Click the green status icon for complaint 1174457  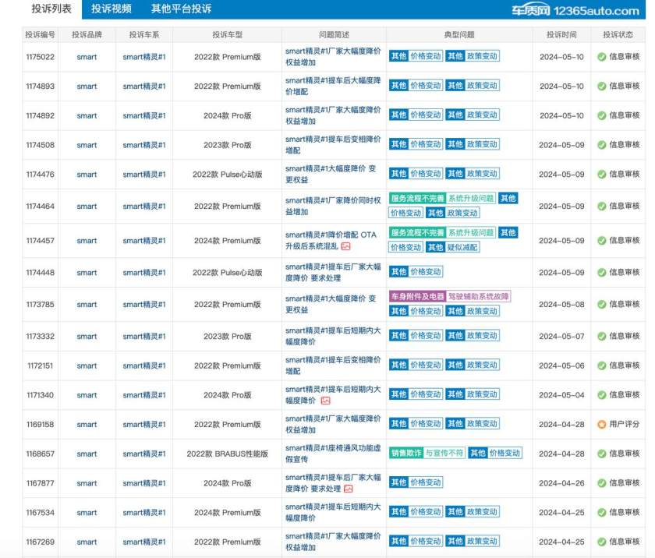tap(601, 240)
